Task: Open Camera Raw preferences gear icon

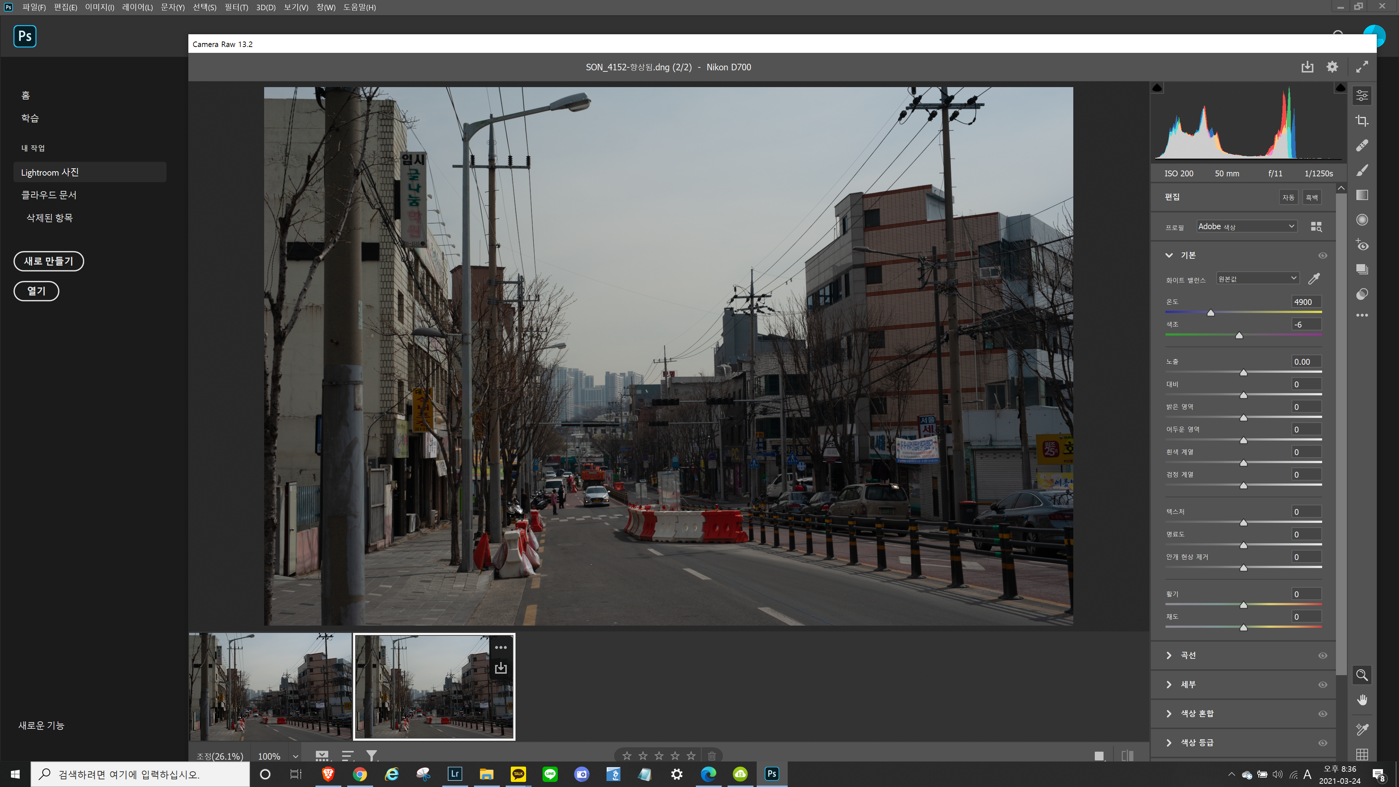Action: tap(1332, 67)
